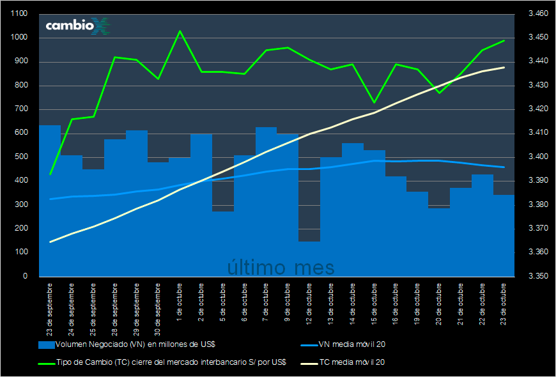Click the green Tipo de Cambio legend line marker
556x377 pixels.
click(47, 363)
